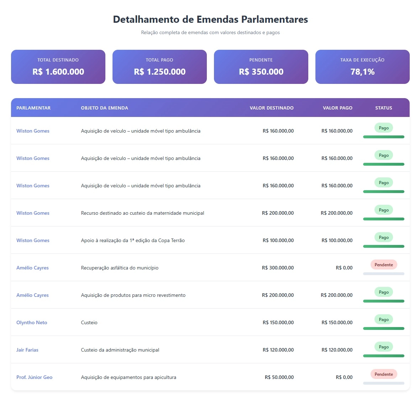The height and width of the screenshot is (401, 419).
Task: Click the empty progress bar for apicultura row
Action: point(384,383)
